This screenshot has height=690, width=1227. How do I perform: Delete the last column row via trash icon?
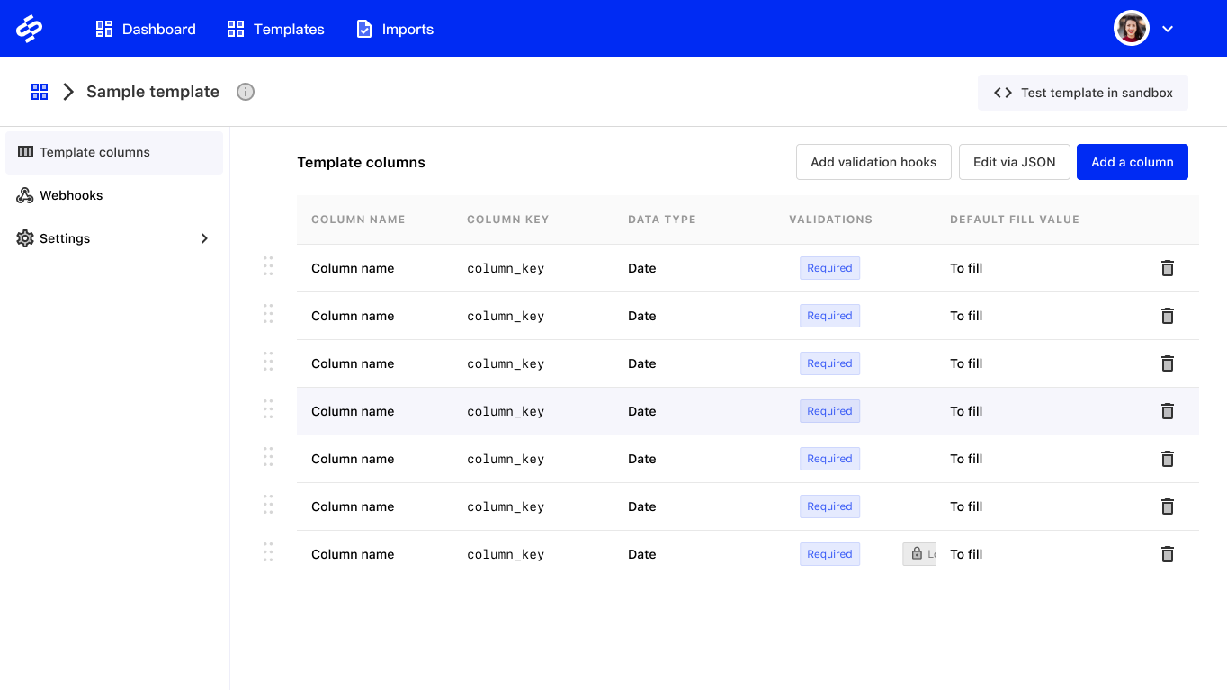pos(1167,553)
